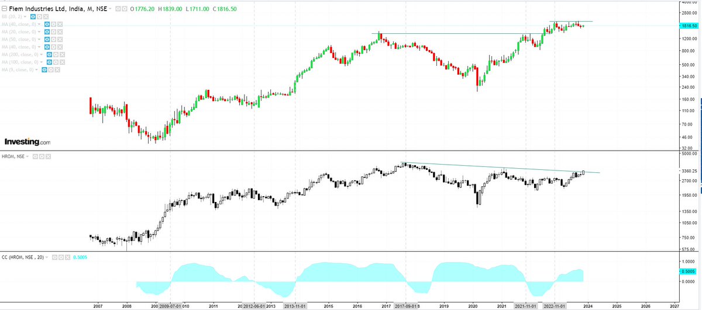The image size is (702, 310).
Task: Open settings icon beside Fiem Industries title
Action: 124,9
